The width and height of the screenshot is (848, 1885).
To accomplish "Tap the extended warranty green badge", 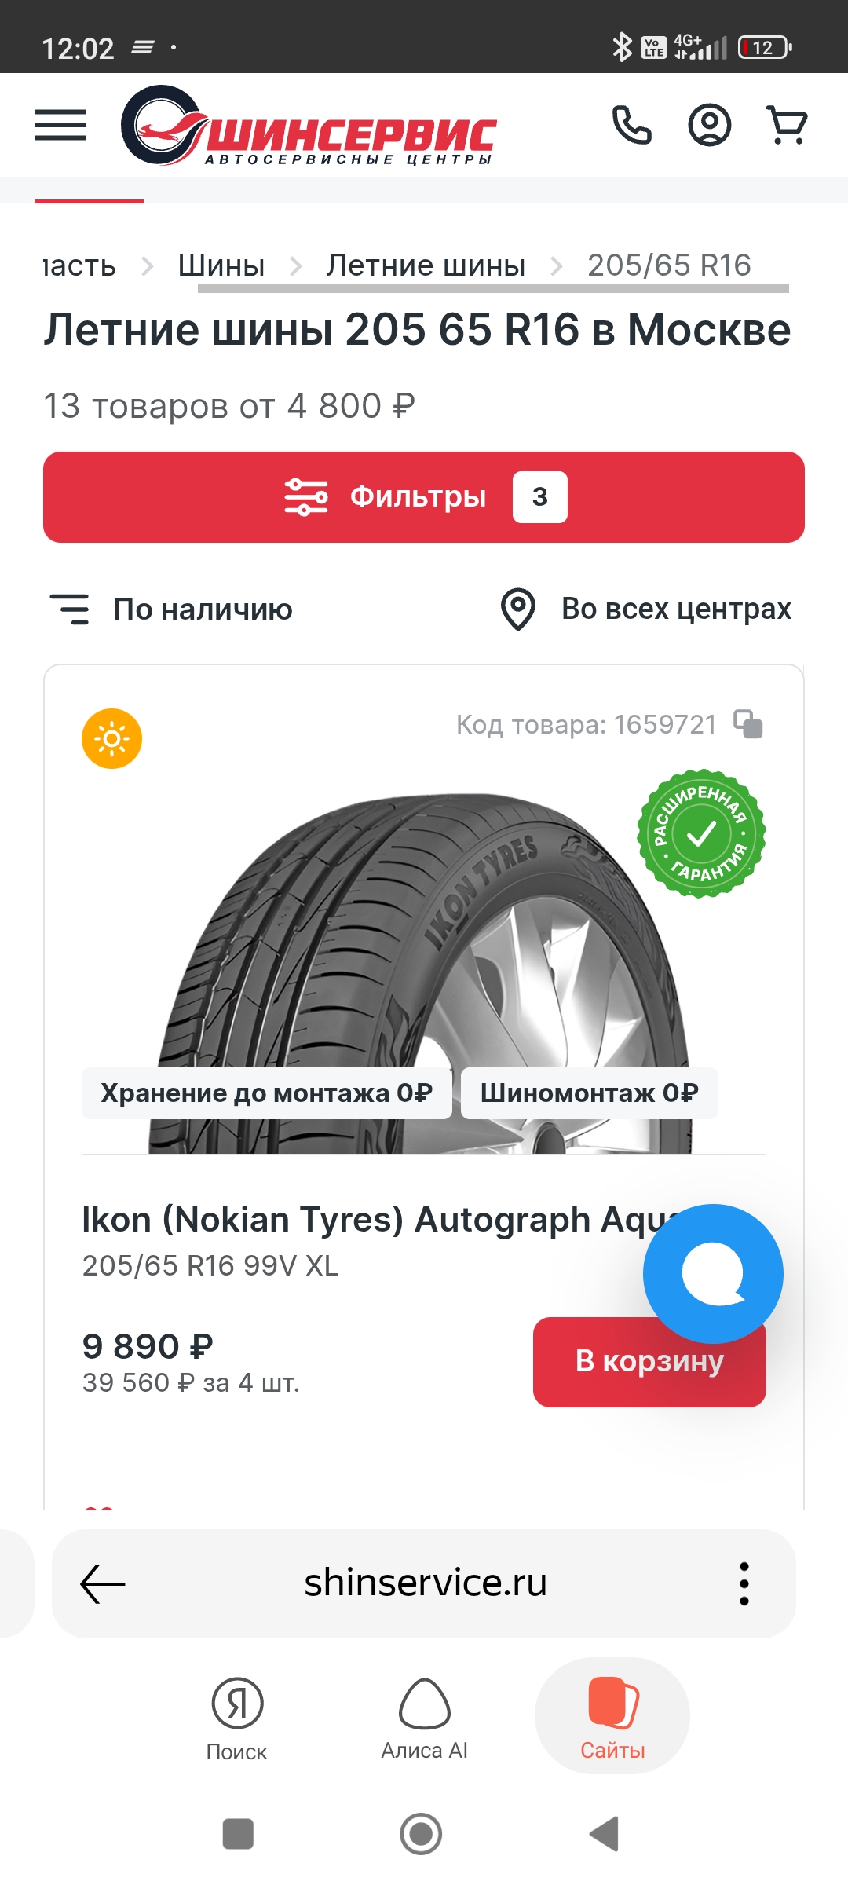I will 701,833.
